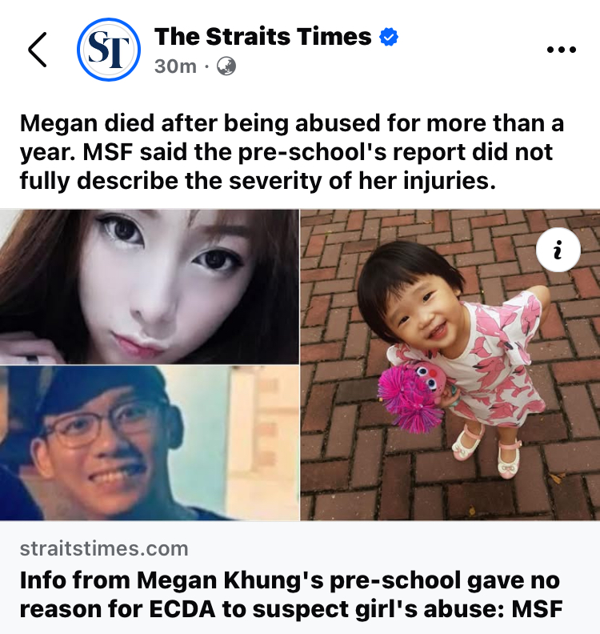Tap caption line 'fully describe the severity'

(x=258, y=181)
